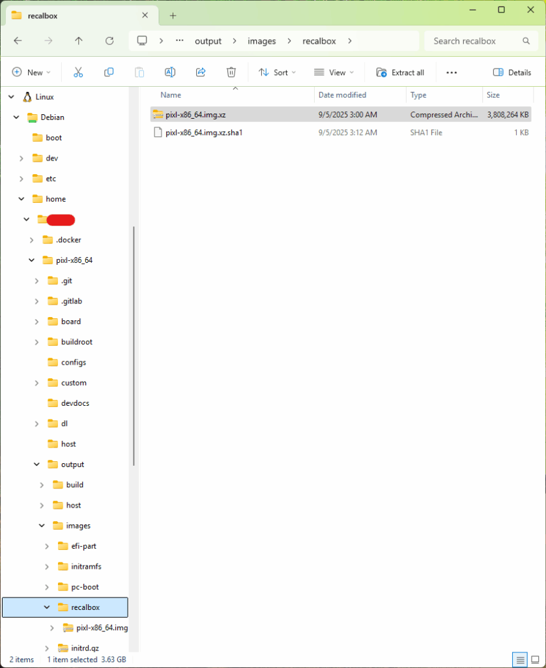Expand the efi-part folder node
The image size is (546, 668).
click(x=48, y=546)
